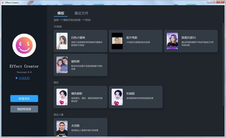Select the 胶片电影 template thumbnail
226x138 pixels.
click(x=117, y=41)
